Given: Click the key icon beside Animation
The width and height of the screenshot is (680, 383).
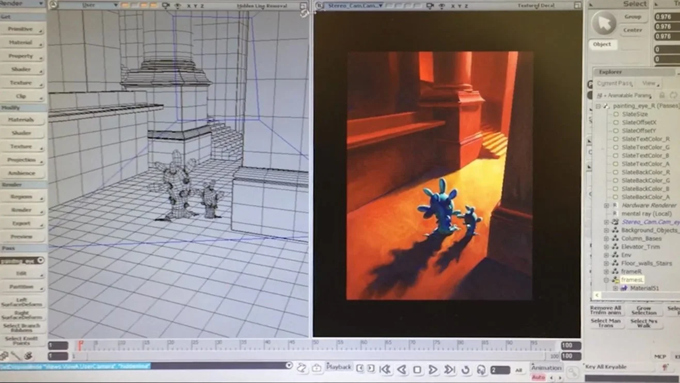Looking at the screenshot, I should click(x=572, y=372).
